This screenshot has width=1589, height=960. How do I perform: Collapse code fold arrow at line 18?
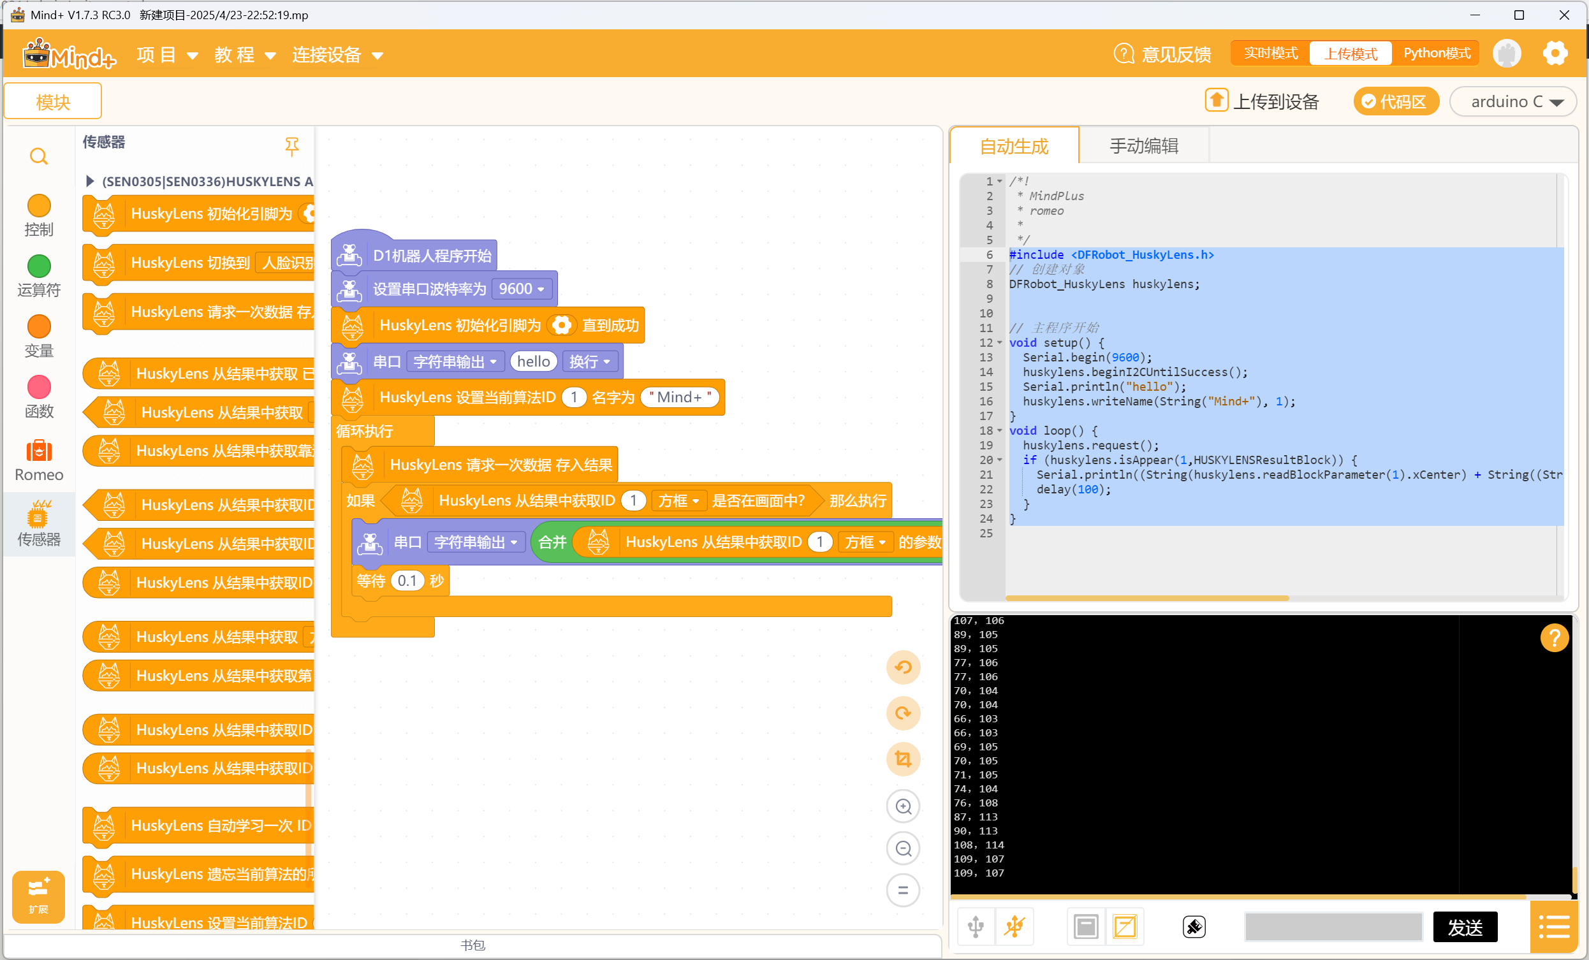point(1000,430)
